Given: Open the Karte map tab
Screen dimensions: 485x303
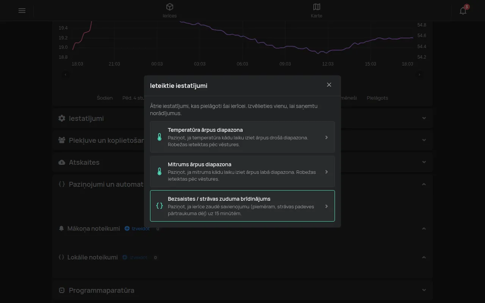Looking at the screenshot, I should [x=317, y=11].
